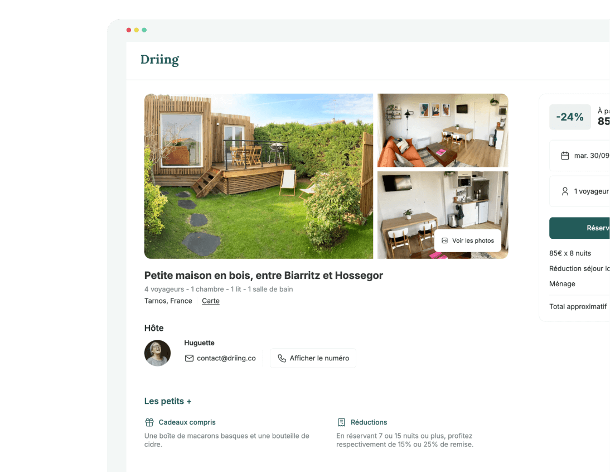Open the living room photo
The image size is (610, 472).
[443, 131]
